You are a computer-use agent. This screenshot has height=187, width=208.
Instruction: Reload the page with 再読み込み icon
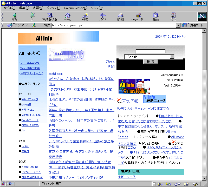click(x=50, y=17)
